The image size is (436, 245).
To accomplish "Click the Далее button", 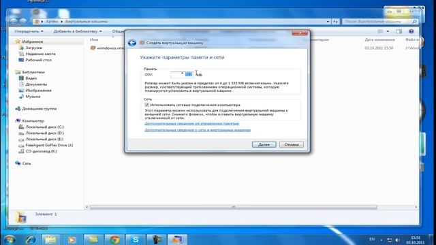I will (264, 144).
